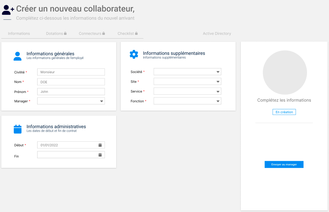The width and height of the screenshot is (329, 212).
Task: Select the Informations tab
Action: (x=19, y=33)
